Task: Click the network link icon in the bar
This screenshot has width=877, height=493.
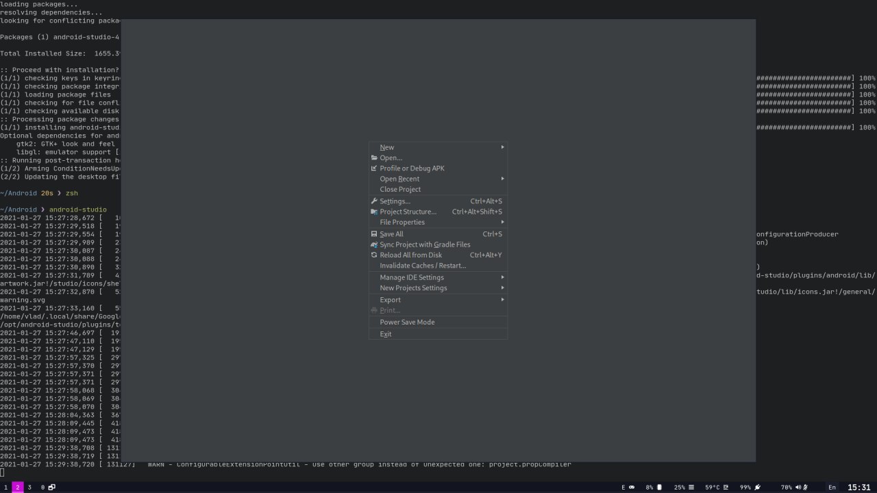Action: coord(631,488)
